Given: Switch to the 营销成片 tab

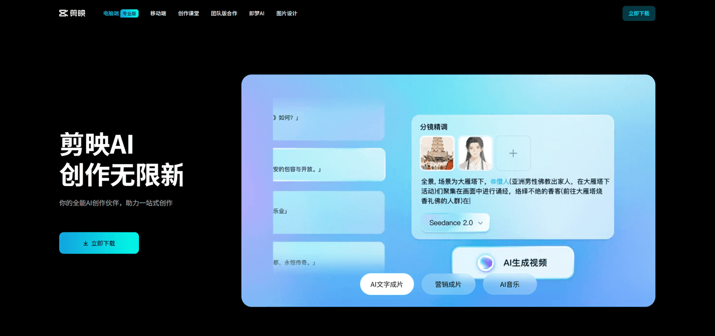Looking at the screenshot, I should click(448, 284).
